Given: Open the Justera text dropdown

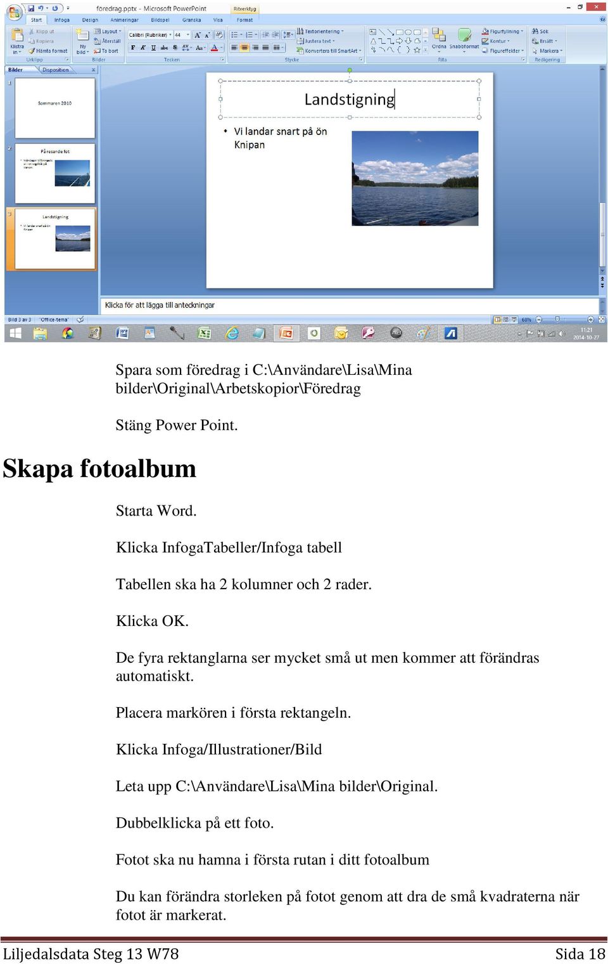Looking at the screenshot, I should point(317,41).
